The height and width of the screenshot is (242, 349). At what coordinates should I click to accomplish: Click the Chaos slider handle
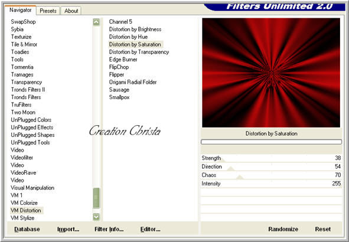240,177
